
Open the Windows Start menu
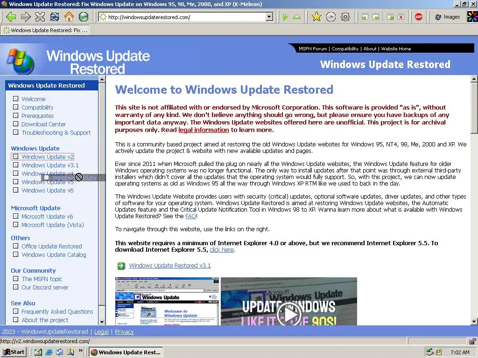coord(14,352)
